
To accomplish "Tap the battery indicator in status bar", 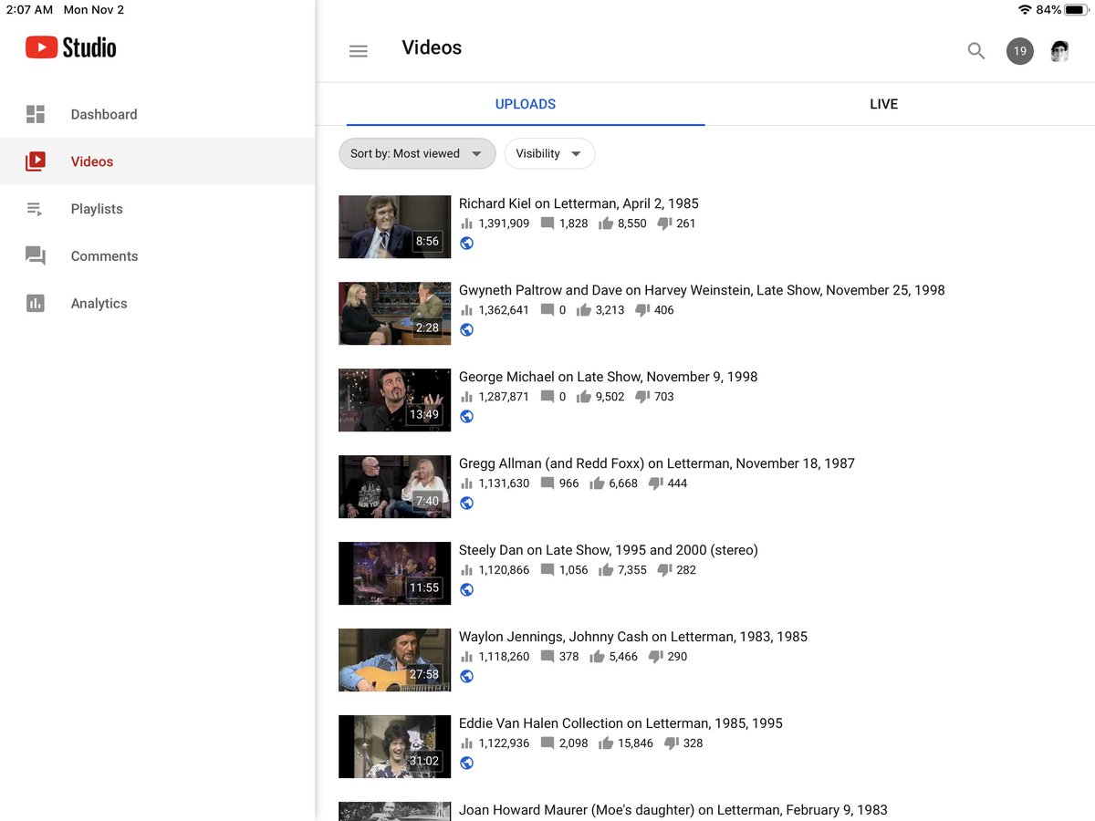I will tap(1075, 10).
